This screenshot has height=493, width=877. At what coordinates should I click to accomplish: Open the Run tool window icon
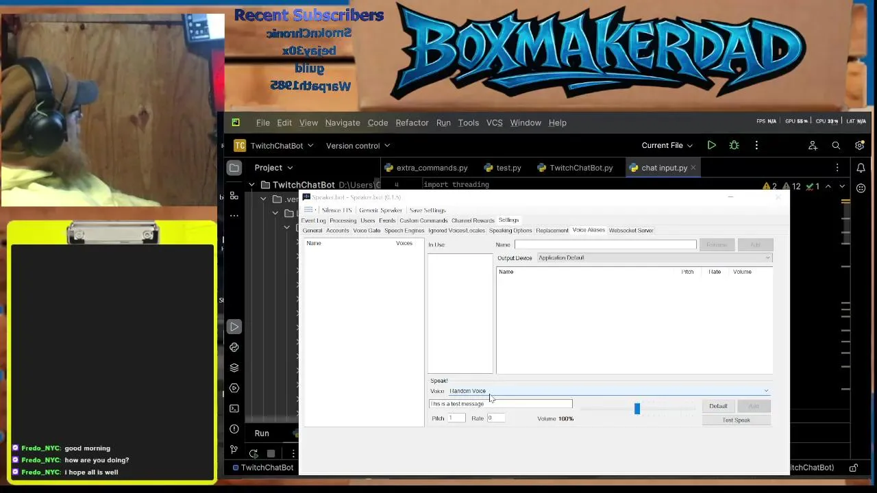point(234,327)
